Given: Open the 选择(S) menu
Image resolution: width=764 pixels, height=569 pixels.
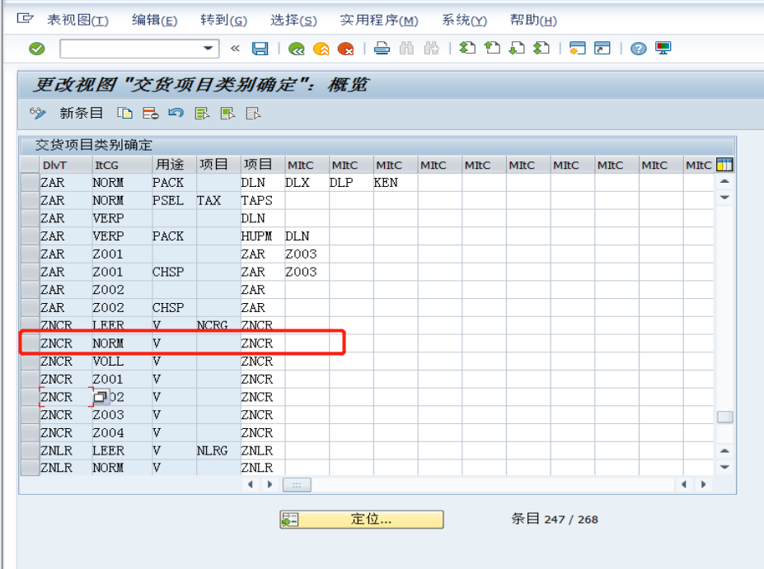Looking at the screenshot, I should point(293,20).
